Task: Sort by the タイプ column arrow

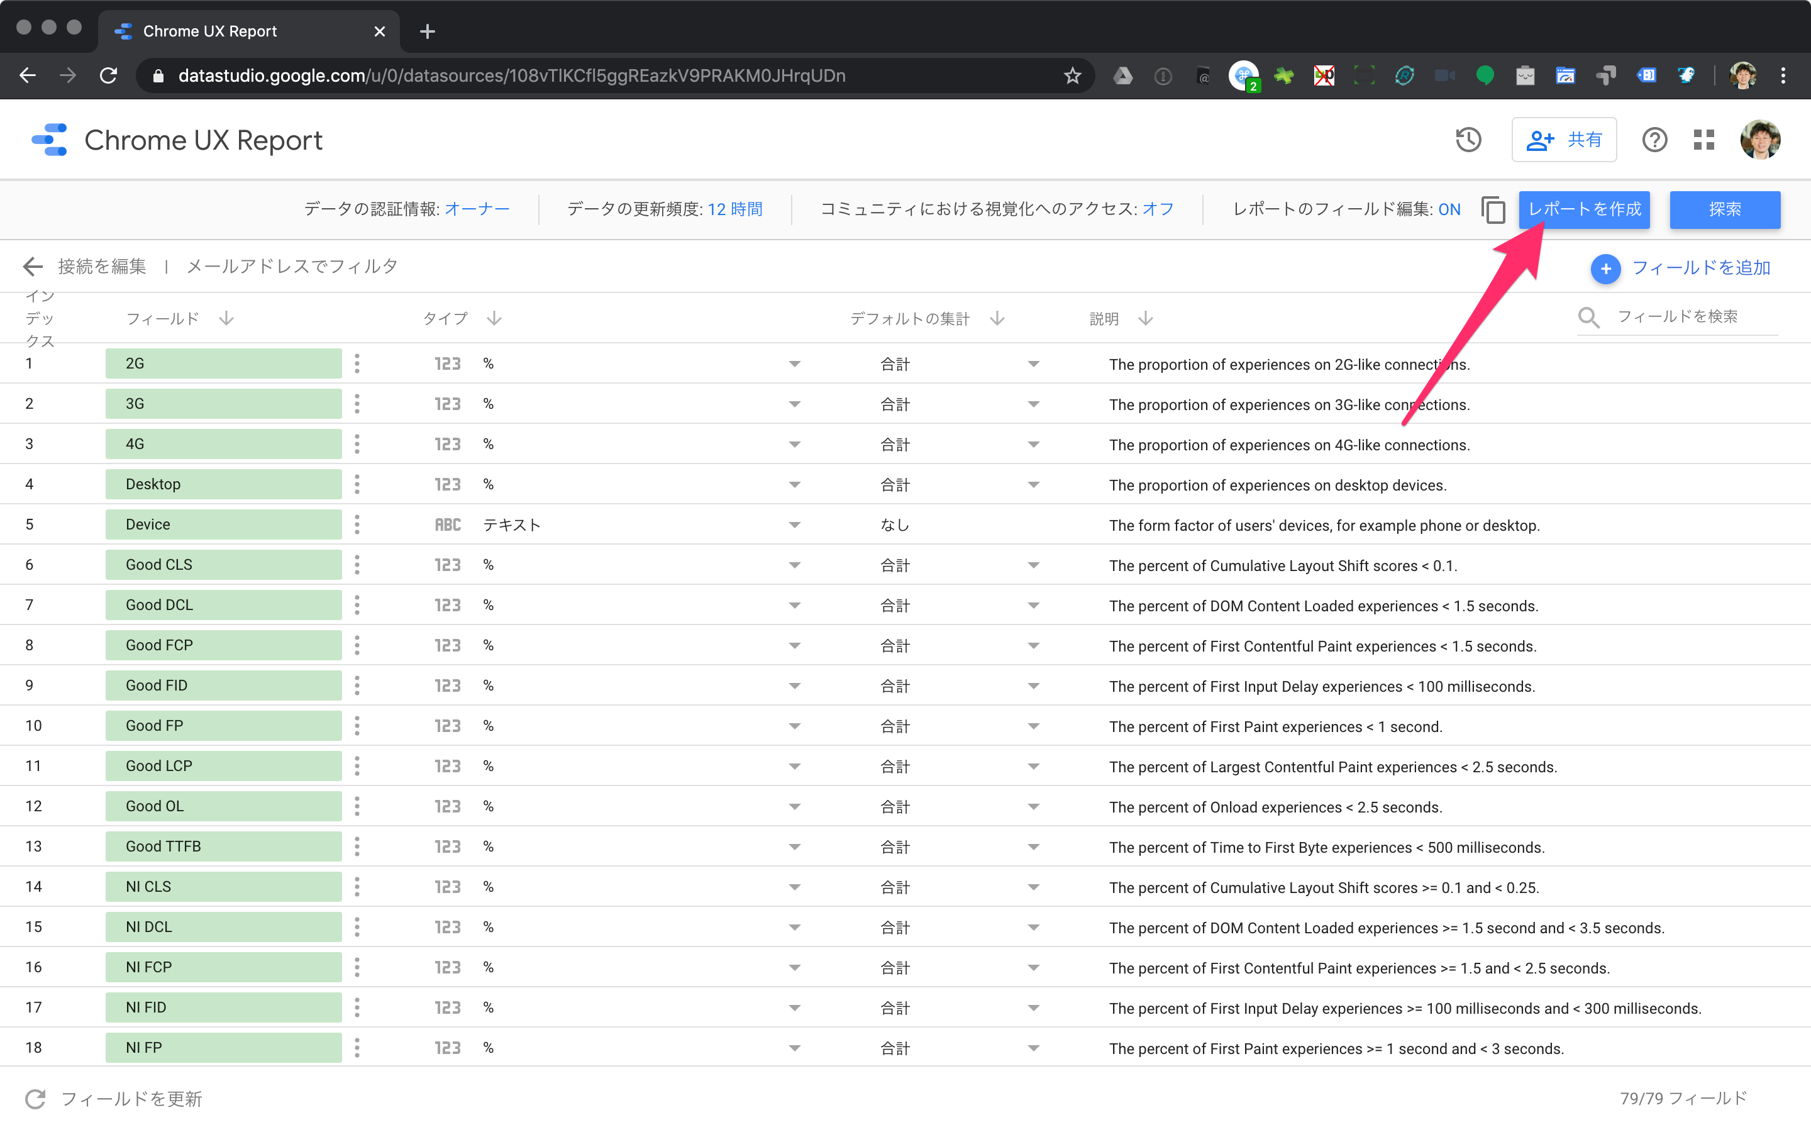Action: pyautogui.click(x=494, y=319)
